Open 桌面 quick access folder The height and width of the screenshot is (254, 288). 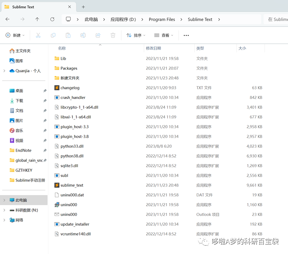[16, 91]
